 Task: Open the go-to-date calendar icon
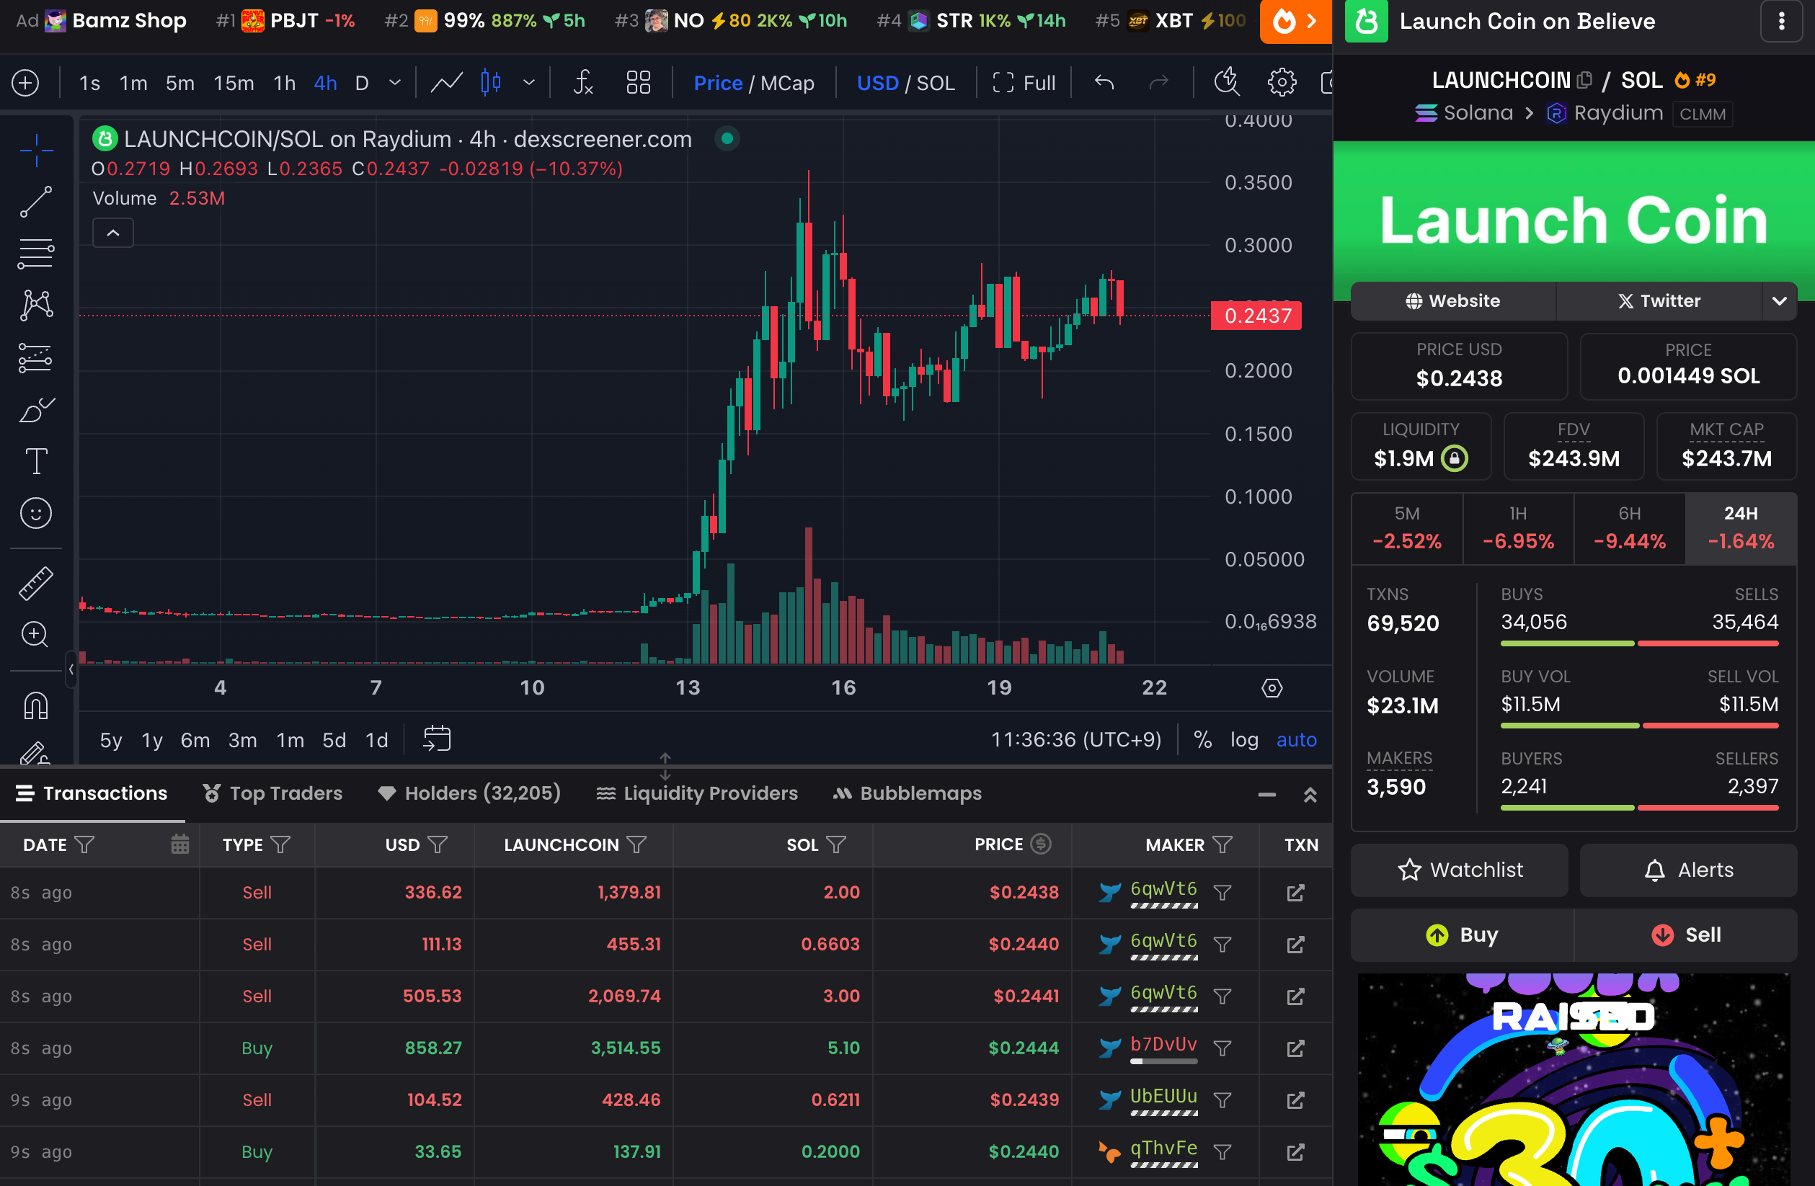437,739
